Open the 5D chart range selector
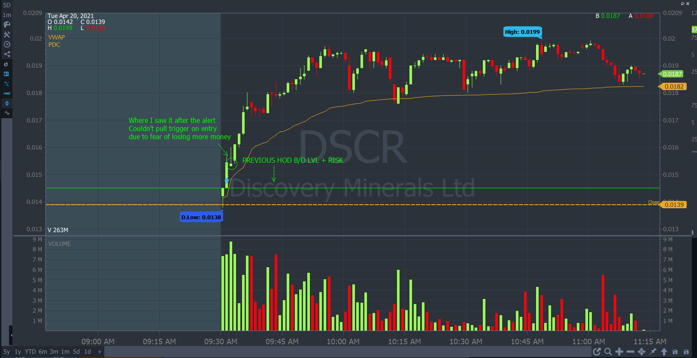This screenshot has width=697, height=358. pyautogui.click(x=6, y=5)
